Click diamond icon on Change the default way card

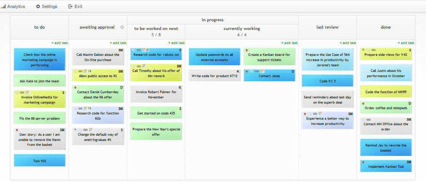click(75, 130)
